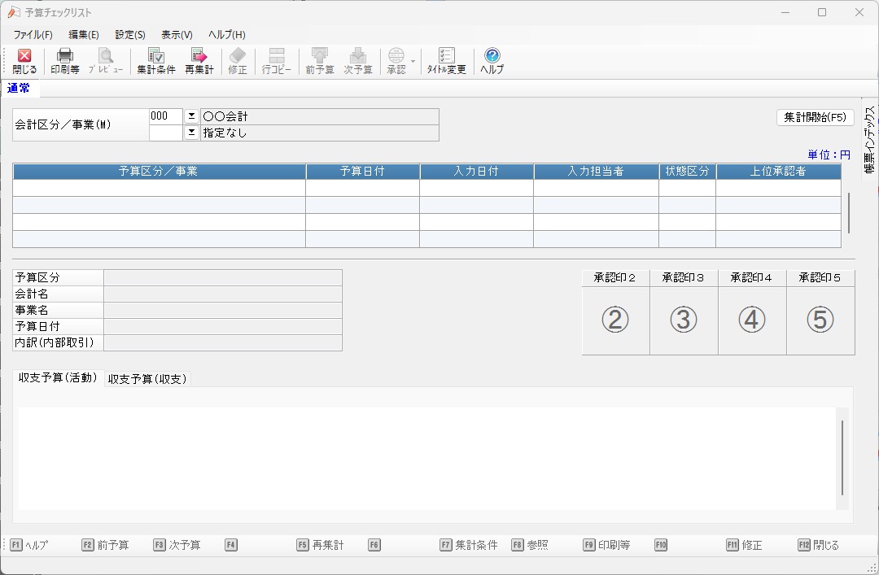Image resolution: width=879 pixels, height=575 pixels.
Task: Open the 承認 toolbar dropdown arrow
Action: [x=413, y=61]
